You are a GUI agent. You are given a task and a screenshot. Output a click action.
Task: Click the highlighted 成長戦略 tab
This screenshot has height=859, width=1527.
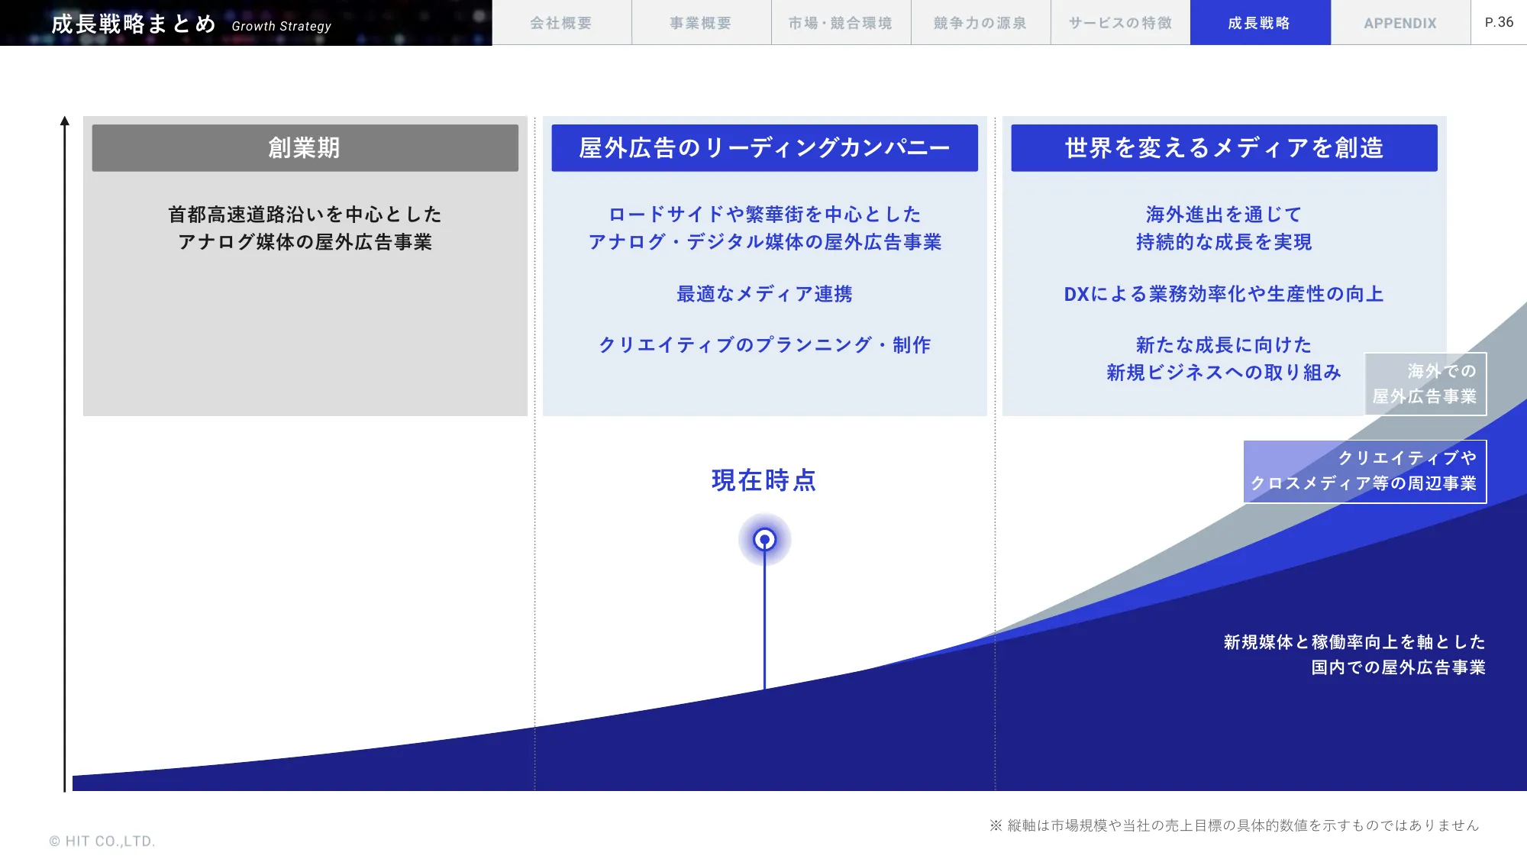coord(1260,22)
